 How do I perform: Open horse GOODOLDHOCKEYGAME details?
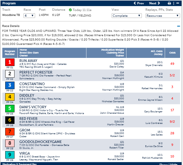tap(41, 142)
